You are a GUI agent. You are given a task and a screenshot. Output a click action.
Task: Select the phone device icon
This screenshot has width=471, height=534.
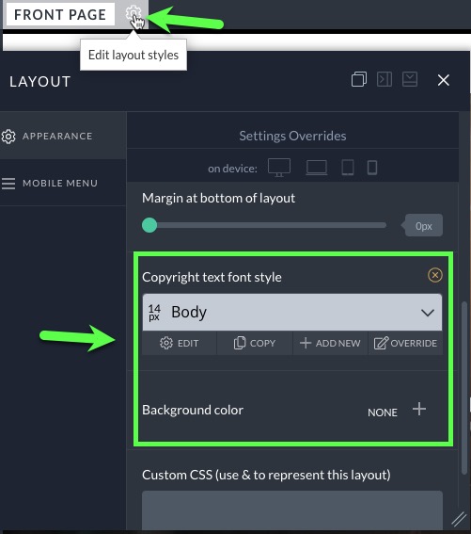click(372, 168)
